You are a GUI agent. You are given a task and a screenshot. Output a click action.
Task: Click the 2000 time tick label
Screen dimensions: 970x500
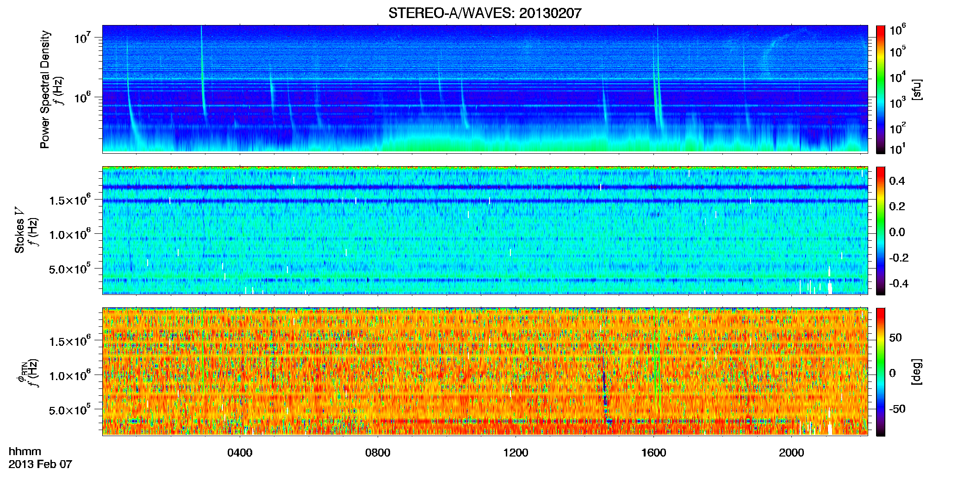coord(791,452)
